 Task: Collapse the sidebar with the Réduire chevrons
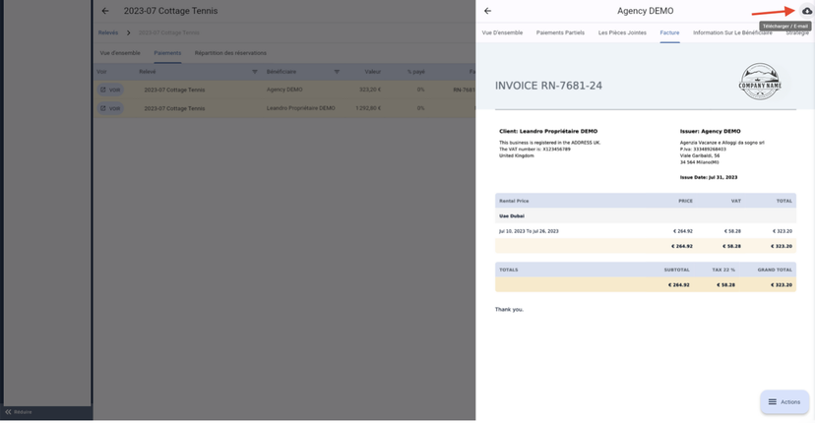pyautogui.click(x=8, y=412)
